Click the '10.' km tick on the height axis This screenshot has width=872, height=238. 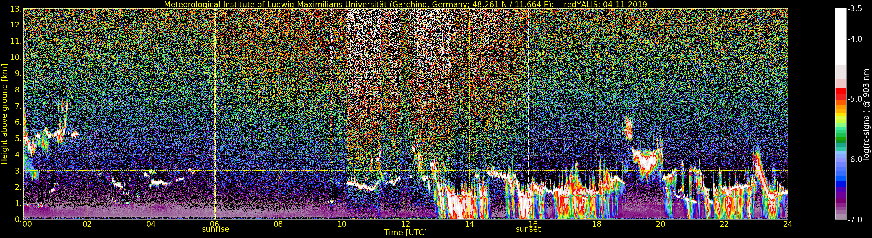click(x=16, y=57)
